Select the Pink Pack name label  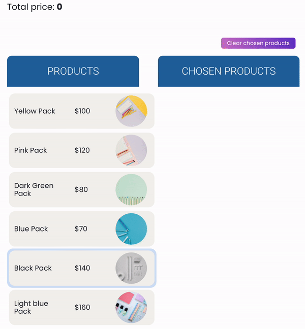(x=30, y=150)
